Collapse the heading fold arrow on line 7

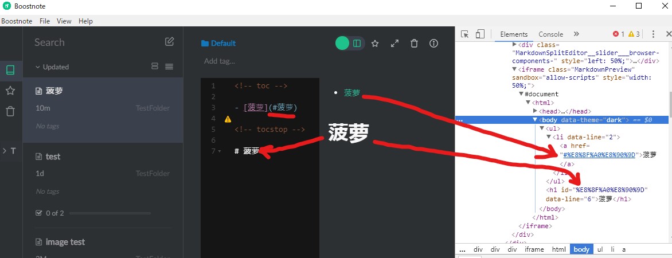[x=220, y=151]
